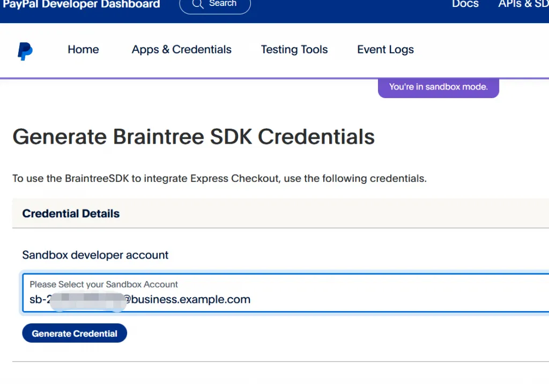Click 'Please Select your Sandbox Account' label
Viewport: 549px width, 384px height.
coord(103,284)
